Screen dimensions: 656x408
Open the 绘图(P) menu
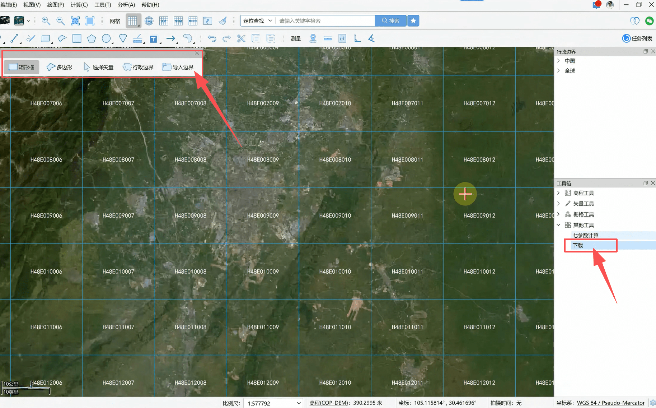tap(56, 5)
